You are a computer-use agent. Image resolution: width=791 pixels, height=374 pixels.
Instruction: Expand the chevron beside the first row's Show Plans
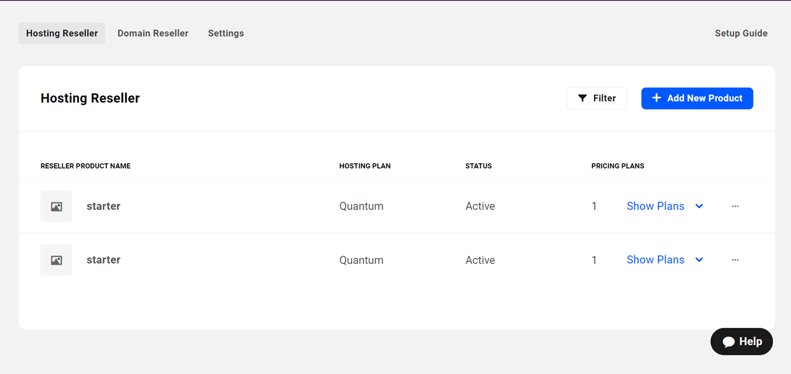[699, 206]
